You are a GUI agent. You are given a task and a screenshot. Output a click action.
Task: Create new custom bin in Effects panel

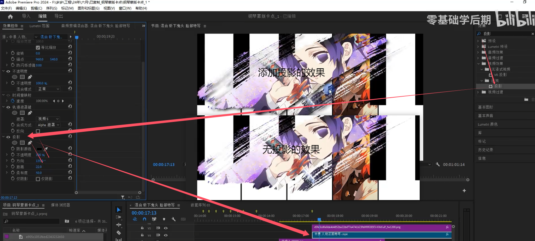coord(526,99)
